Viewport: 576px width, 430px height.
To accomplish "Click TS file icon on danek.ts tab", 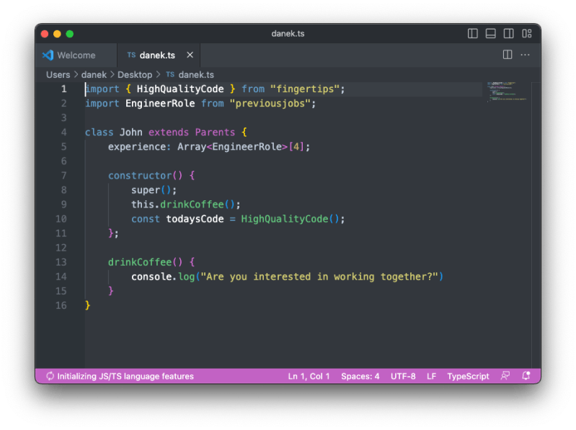I will pyautogui.click(x=131, y=55).
